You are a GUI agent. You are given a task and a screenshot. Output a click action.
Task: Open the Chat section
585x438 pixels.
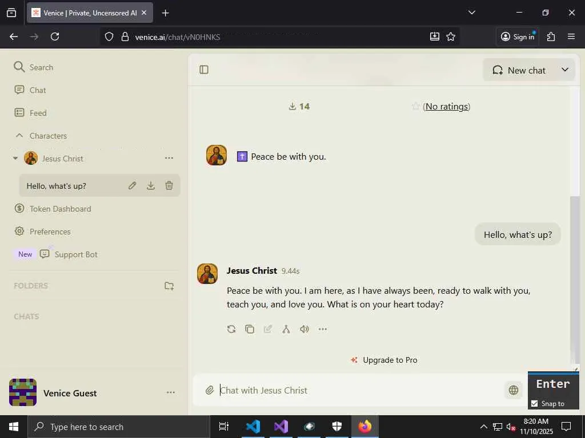tap(30, 90)
